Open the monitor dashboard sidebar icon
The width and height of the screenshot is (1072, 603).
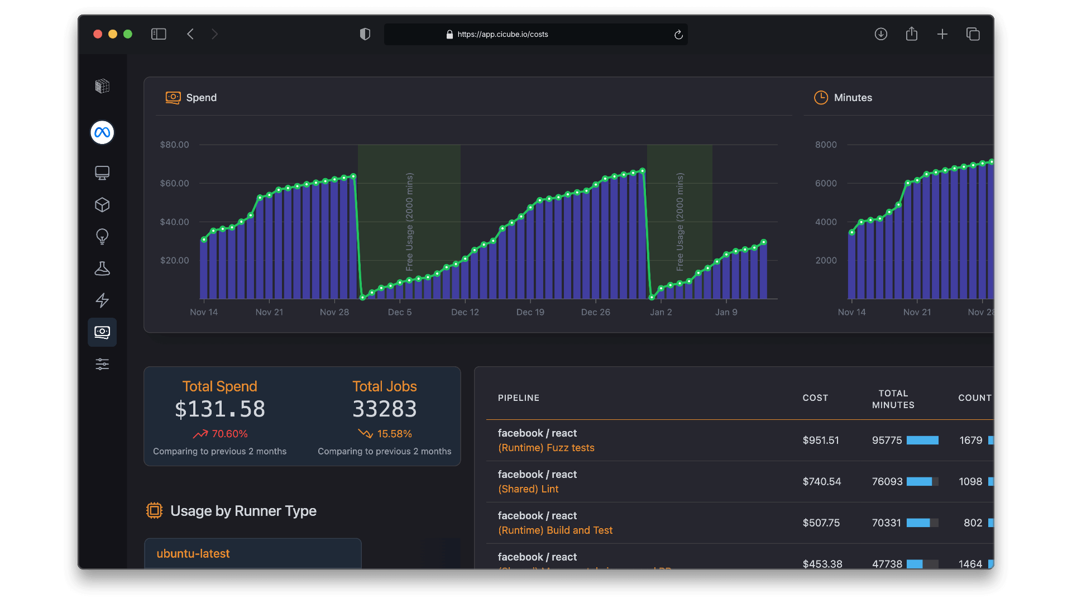(x=102, y=173)
